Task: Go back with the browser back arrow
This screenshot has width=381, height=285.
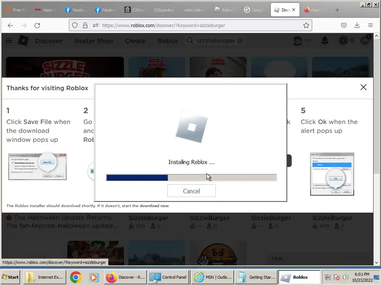Action: point(10,26)
